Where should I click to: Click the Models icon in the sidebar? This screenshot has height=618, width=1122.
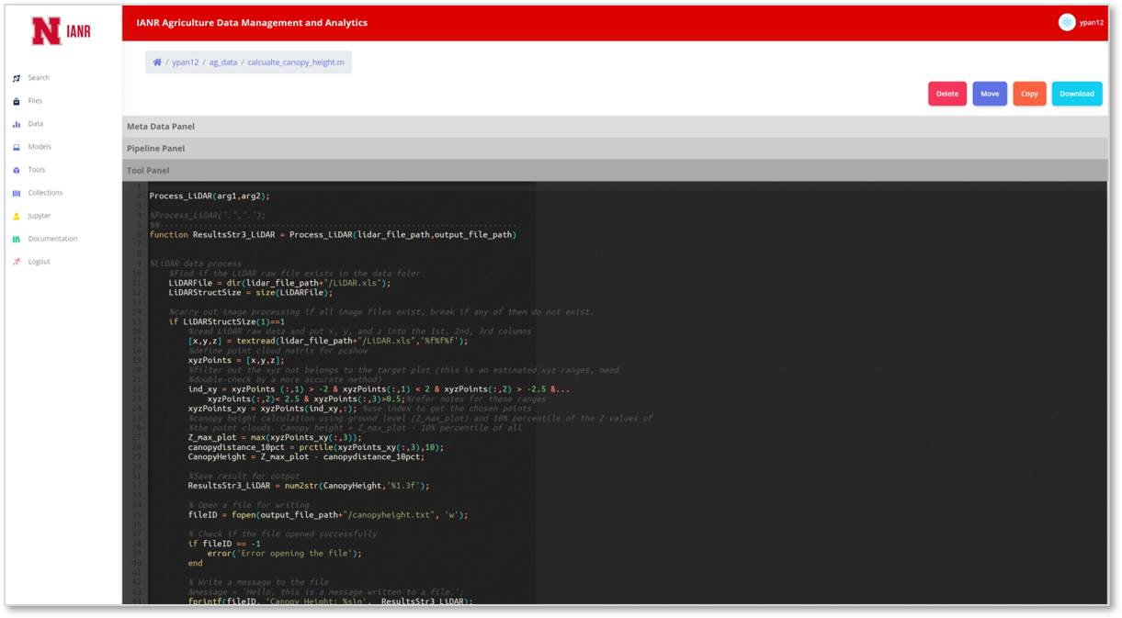click(x=17, y=147)
